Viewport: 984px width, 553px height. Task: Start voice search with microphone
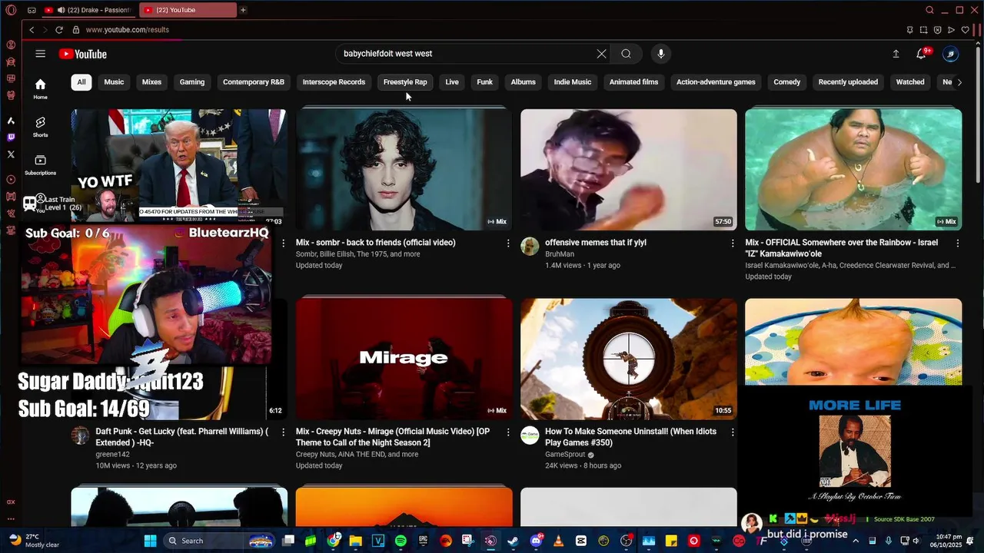[660, 54]
